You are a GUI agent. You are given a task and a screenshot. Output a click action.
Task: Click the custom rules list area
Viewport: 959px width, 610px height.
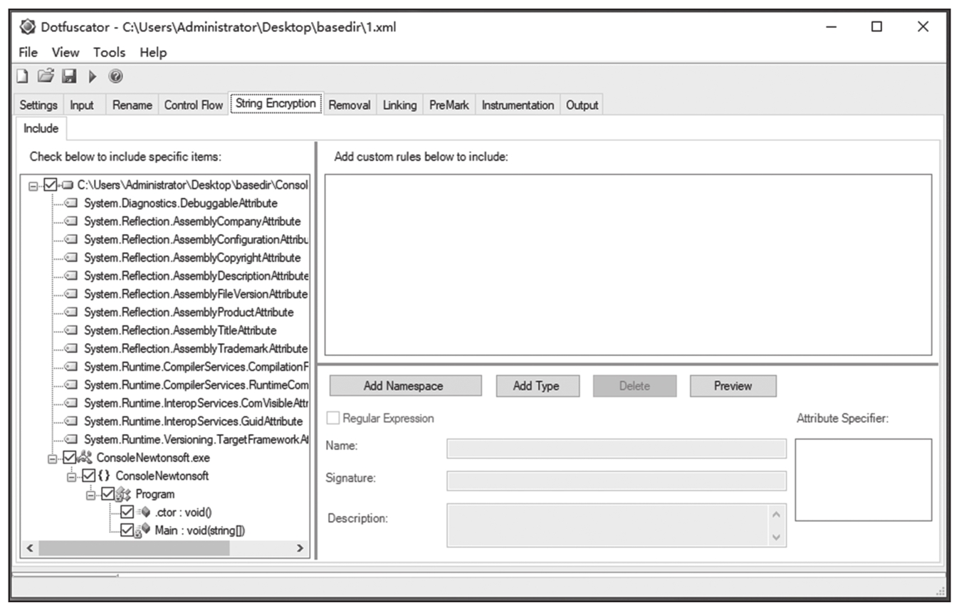tap(629, 265)
